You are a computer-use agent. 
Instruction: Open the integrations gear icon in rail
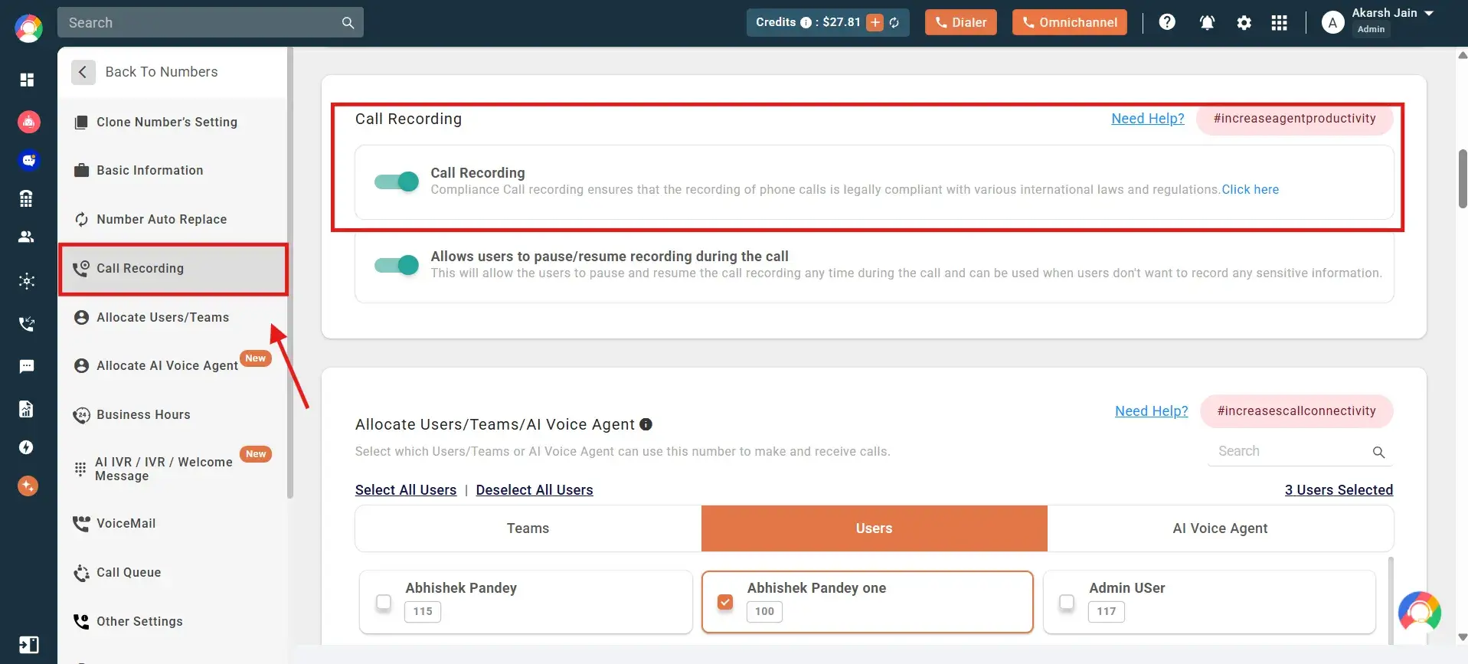27,281
